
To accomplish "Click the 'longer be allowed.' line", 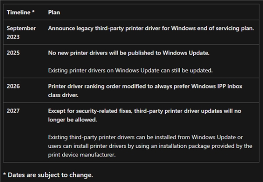I will point(72,120).
